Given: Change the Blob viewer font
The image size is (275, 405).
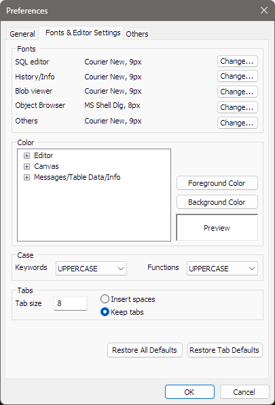Looking at the screenshot, I should coord(237,92).
